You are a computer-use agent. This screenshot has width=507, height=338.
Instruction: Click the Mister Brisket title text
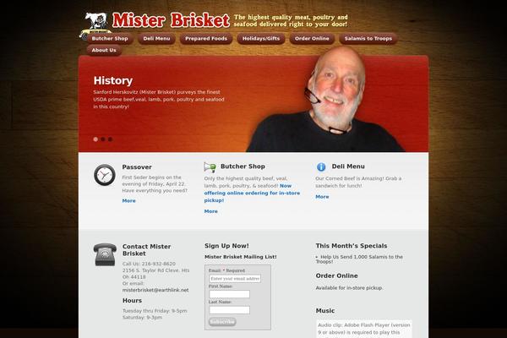click(171, 20)
